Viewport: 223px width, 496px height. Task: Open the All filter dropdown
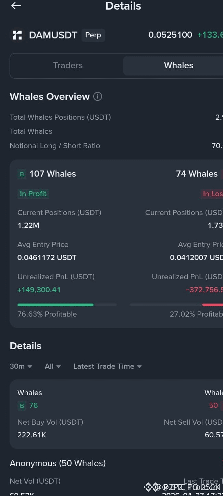coord(53,366)
